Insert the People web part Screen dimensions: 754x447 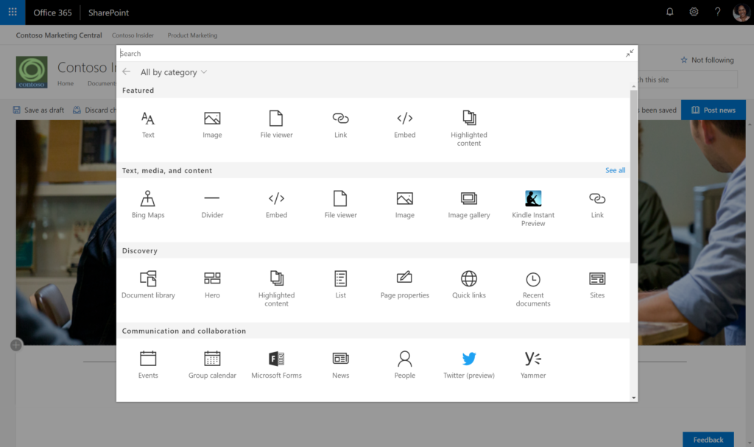coord(405,365)
